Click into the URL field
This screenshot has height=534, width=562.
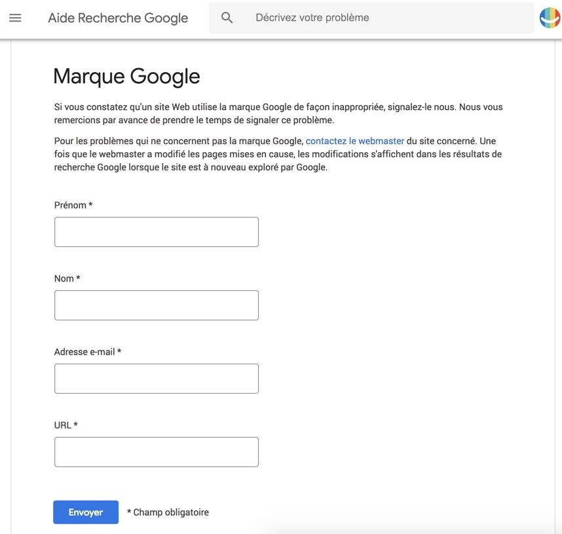point(157,452)
